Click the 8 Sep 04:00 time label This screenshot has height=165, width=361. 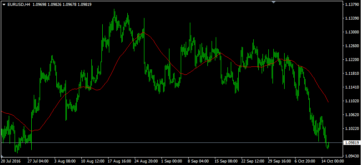199,161
